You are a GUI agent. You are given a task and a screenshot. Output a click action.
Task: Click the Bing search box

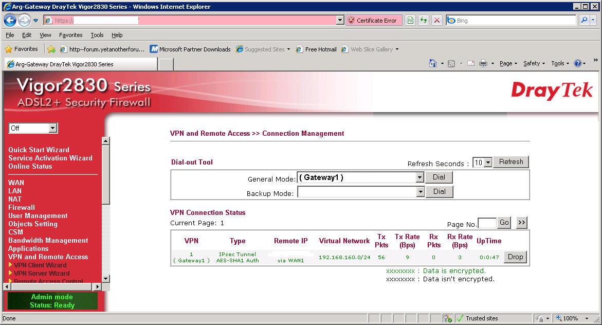point(511,21)
